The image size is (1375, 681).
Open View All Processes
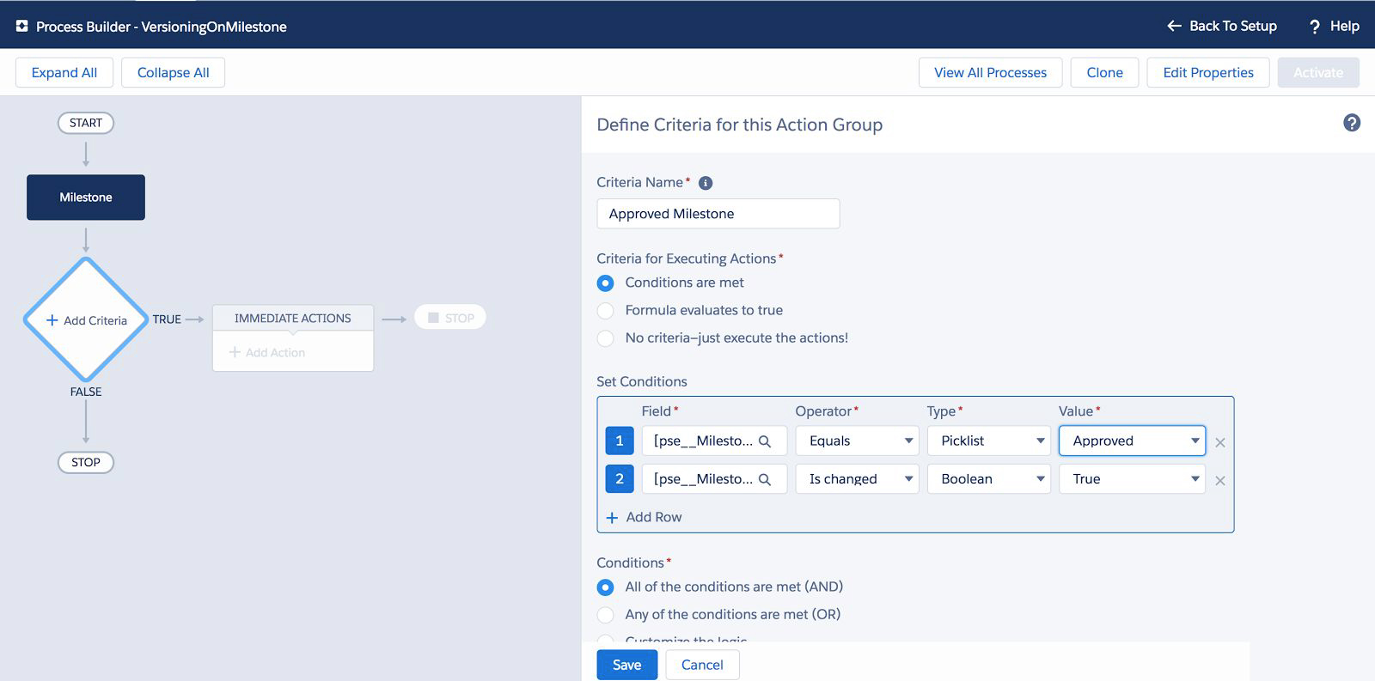point(990,72)
